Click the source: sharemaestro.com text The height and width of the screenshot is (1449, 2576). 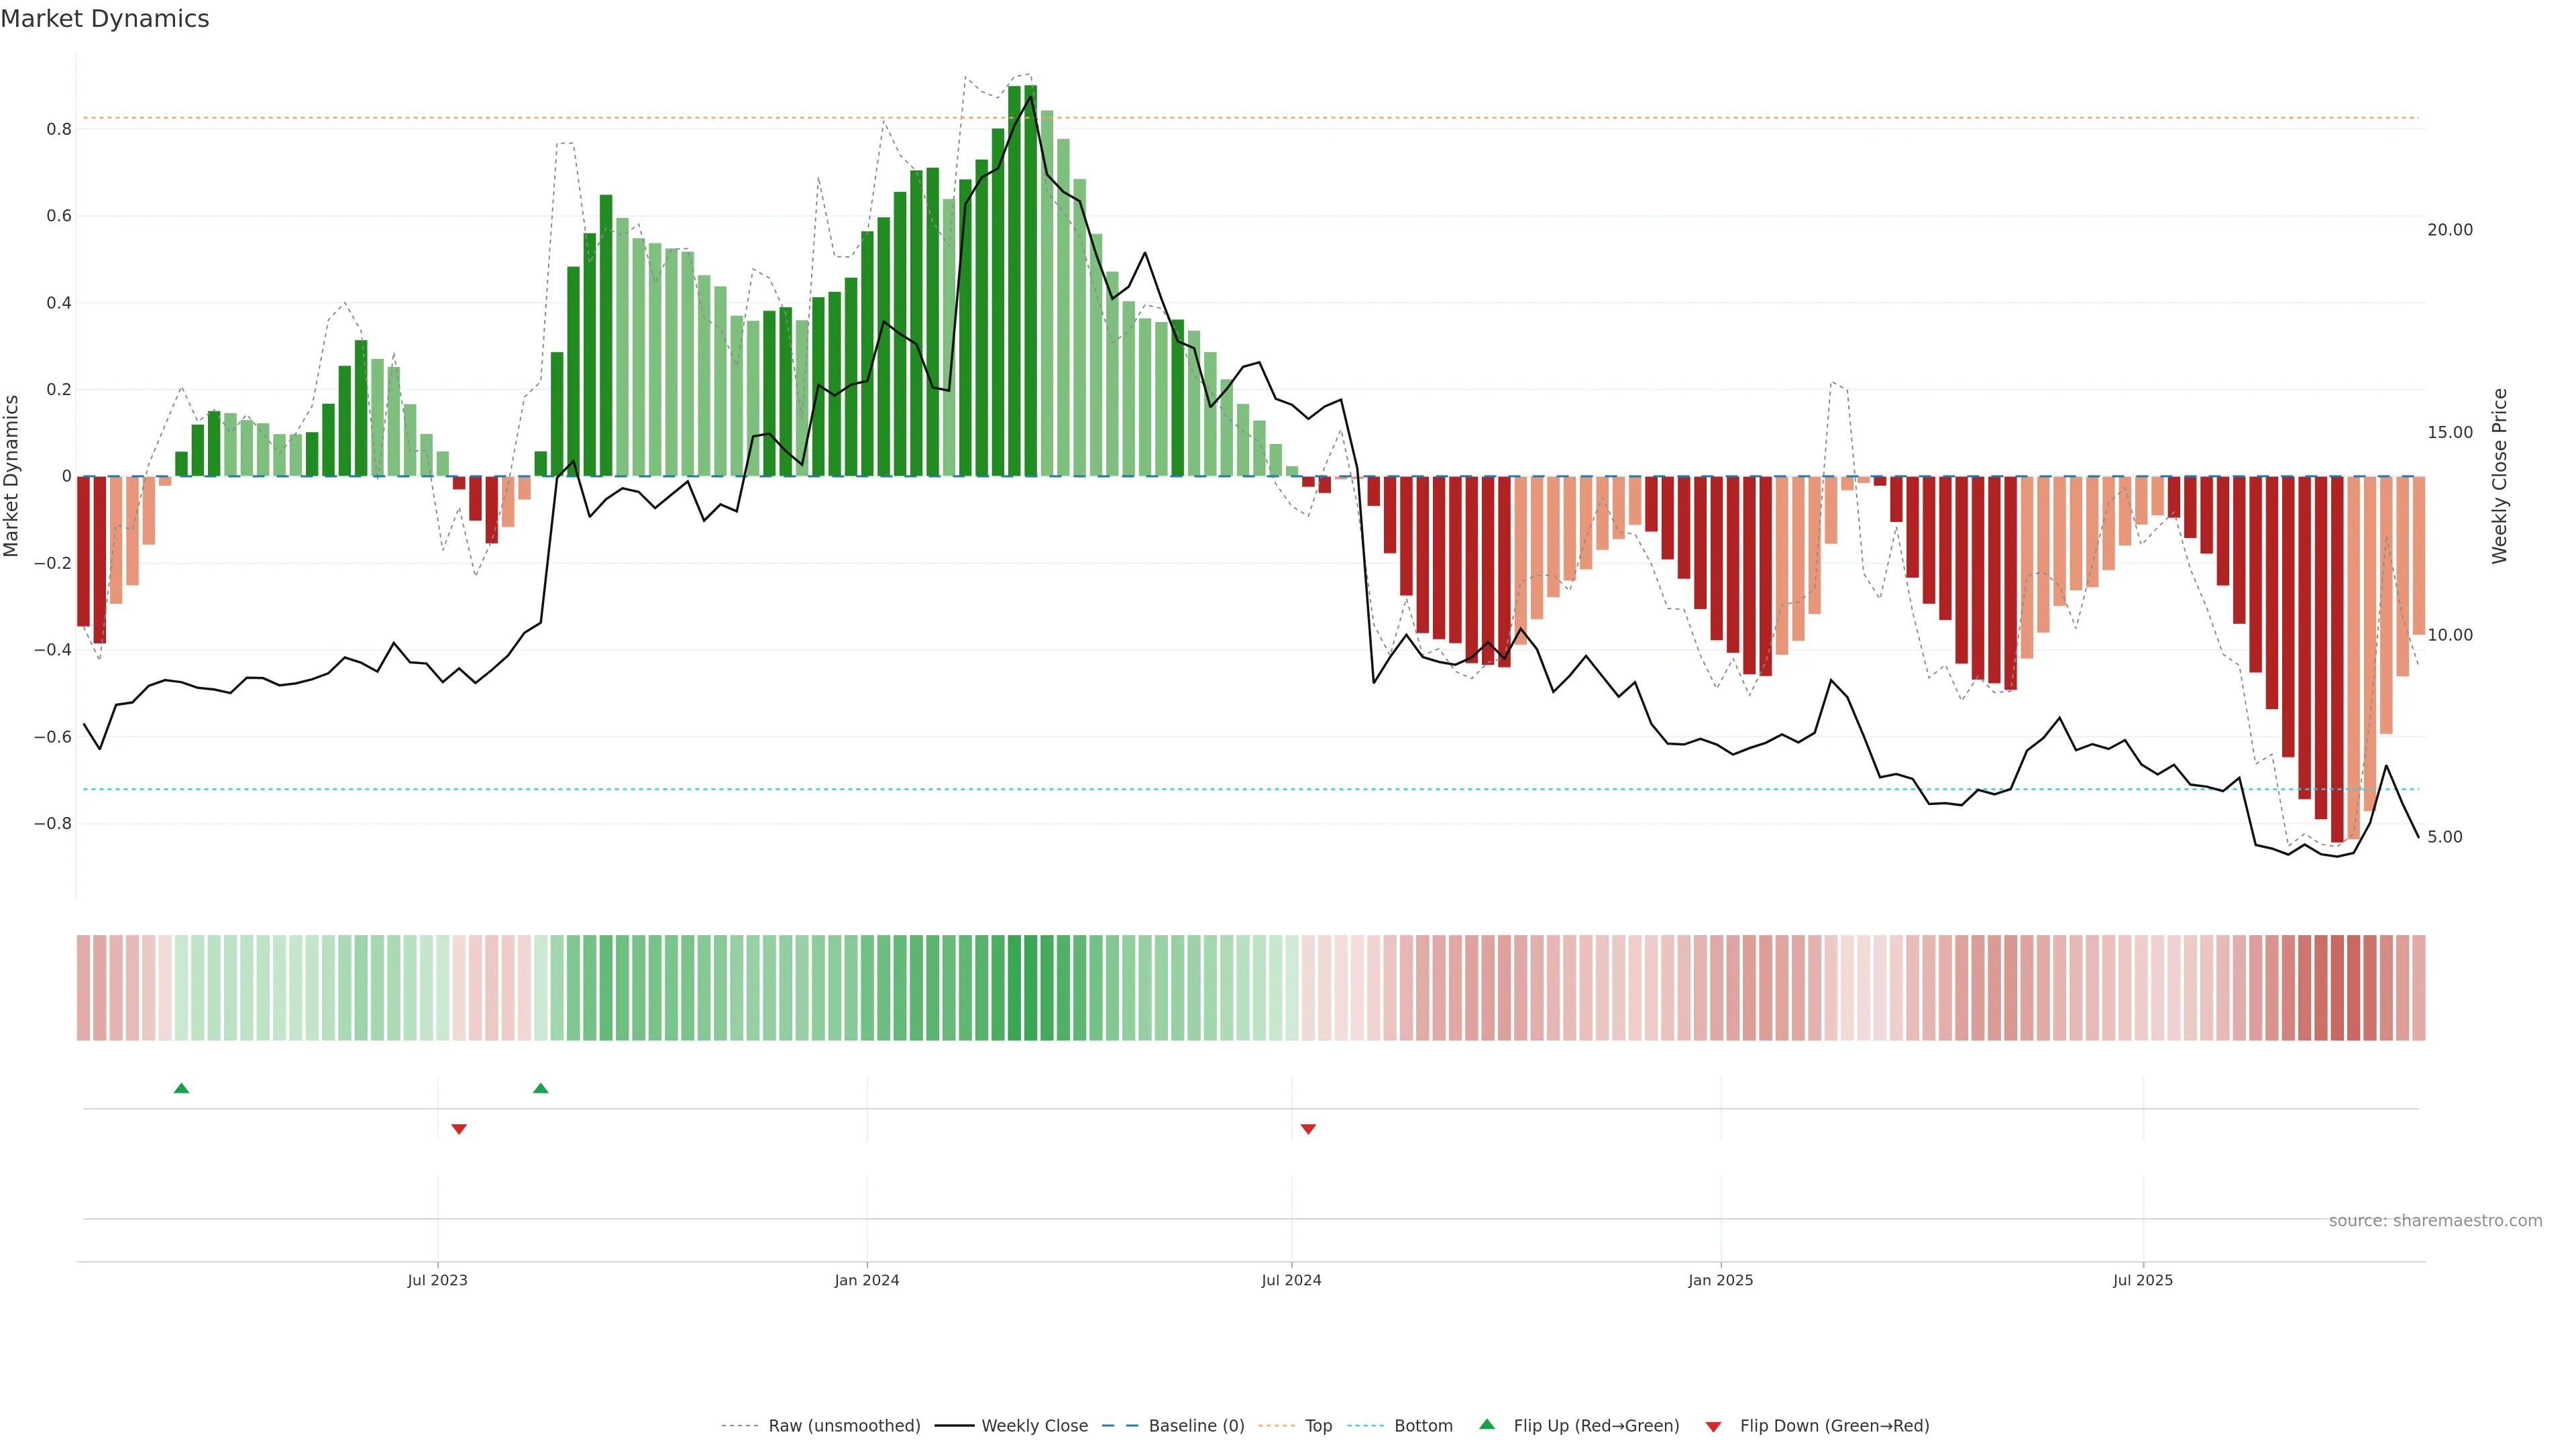click(2435, 1221)
